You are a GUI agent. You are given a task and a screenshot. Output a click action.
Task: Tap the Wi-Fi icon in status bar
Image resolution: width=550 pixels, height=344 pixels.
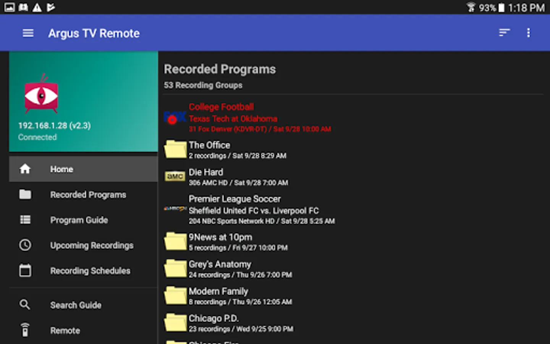click(x=471, y=7)
